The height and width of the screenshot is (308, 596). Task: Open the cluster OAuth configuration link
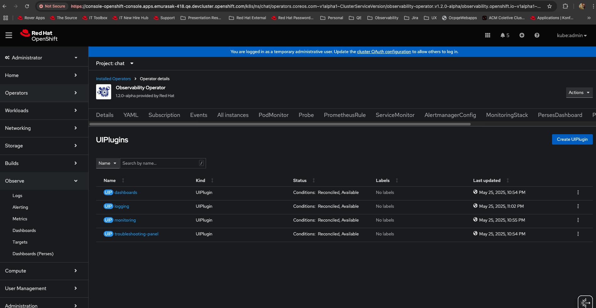click(x=384, y=52)
